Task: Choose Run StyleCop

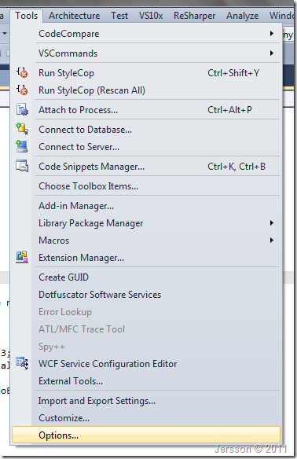Action: pos(146,73)
